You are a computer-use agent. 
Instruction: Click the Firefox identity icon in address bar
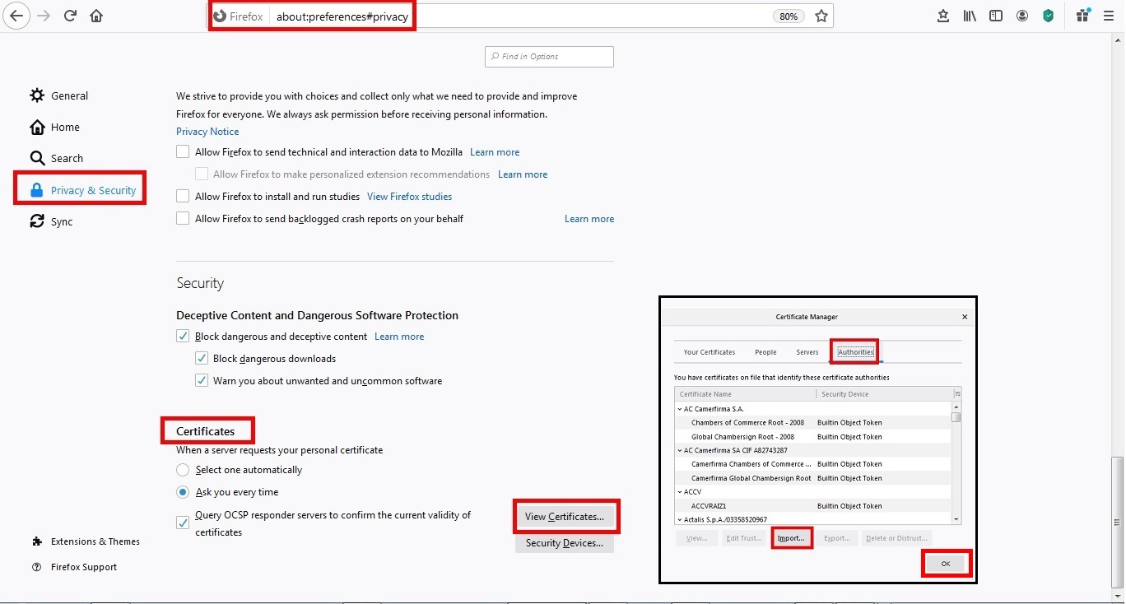click(220, 16)
